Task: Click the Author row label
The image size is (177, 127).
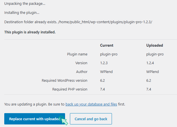Action: [x=82, y=72]
